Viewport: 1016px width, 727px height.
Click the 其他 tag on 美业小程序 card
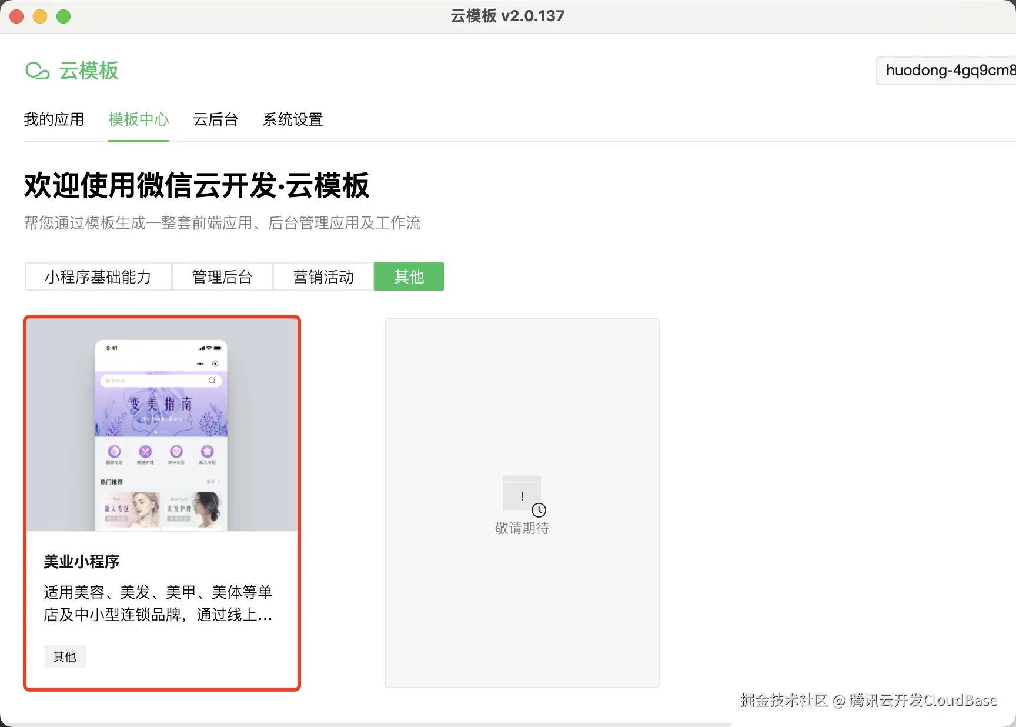(x=65, y=656)
